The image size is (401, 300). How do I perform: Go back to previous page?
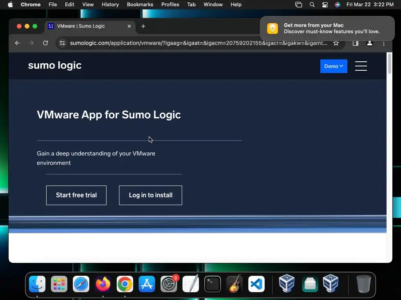pyautogui.click(x=17, y=43)
